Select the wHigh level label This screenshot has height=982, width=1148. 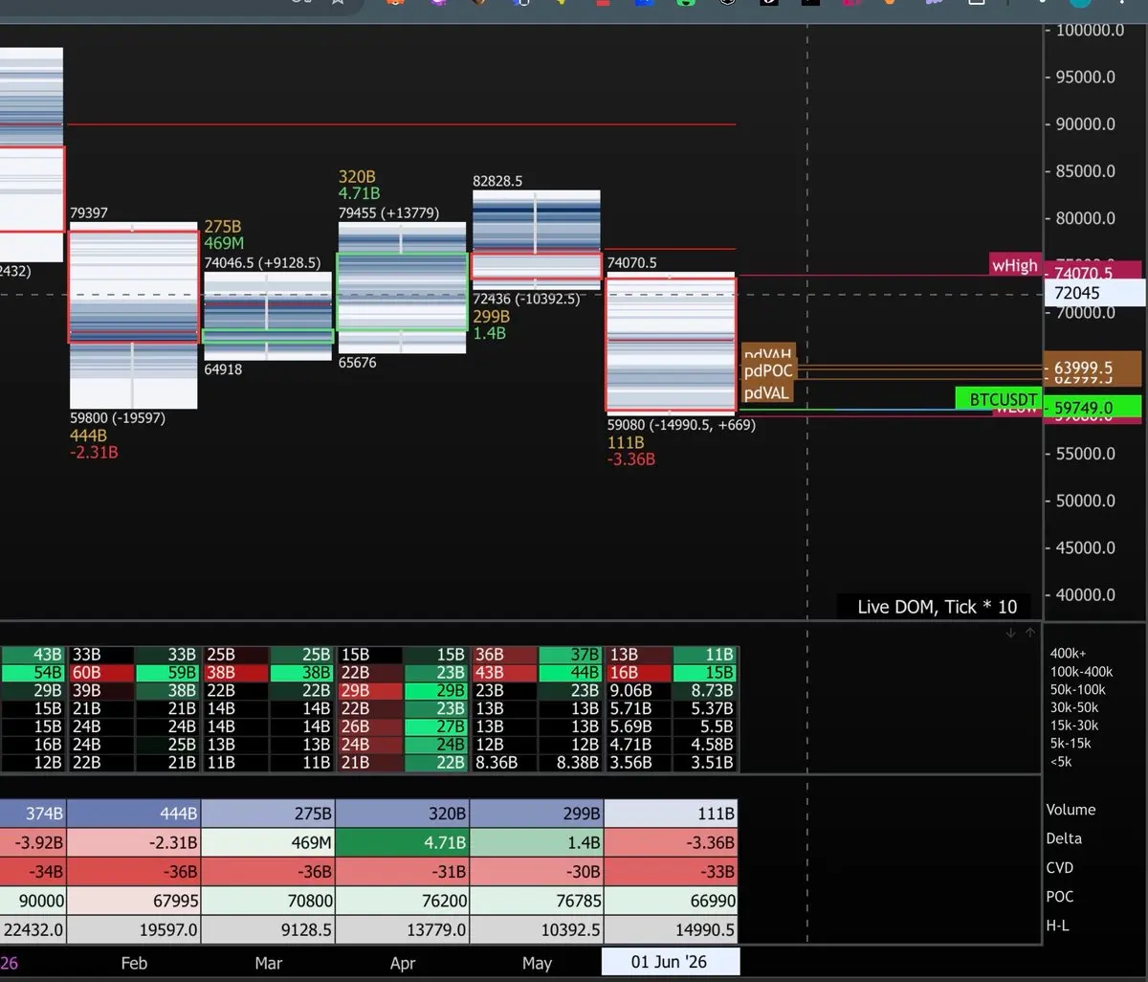tap(1014, 265)
